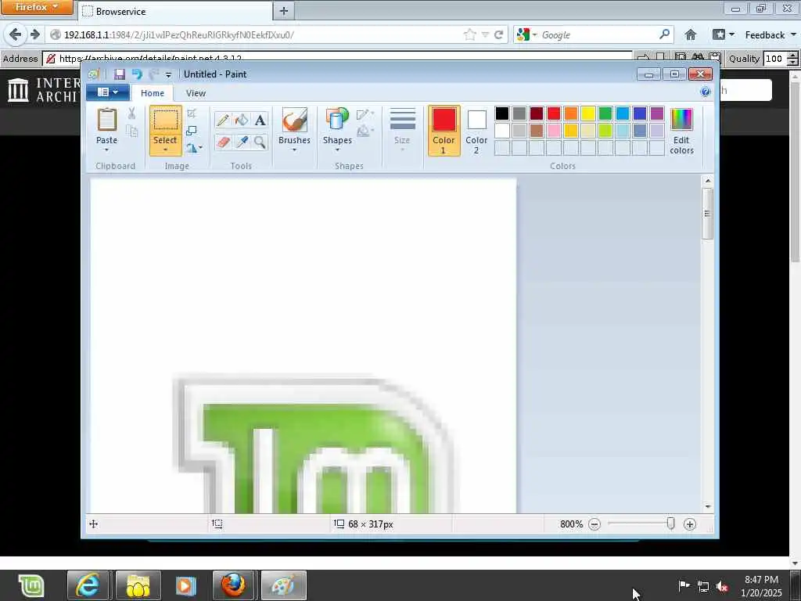Increase Quality with the up stepper arrow
This screenshot has height=601, width=801.
click(x=793, y=55)
